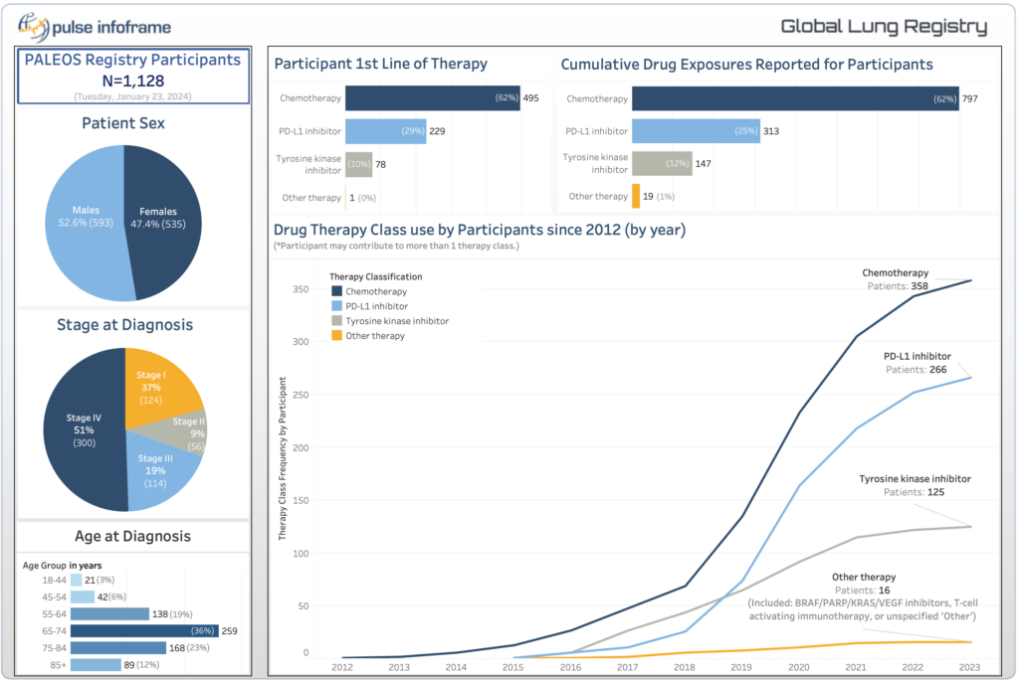Screen dimensions: 1019x683
Task: Click Chemotherapy bar in Cumulative Drug Exposures
Action: point(794,98)
